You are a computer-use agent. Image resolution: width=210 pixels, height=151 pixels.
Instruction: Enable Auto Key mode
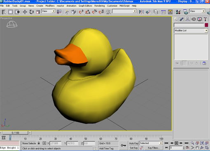click(x=133, y=143)
